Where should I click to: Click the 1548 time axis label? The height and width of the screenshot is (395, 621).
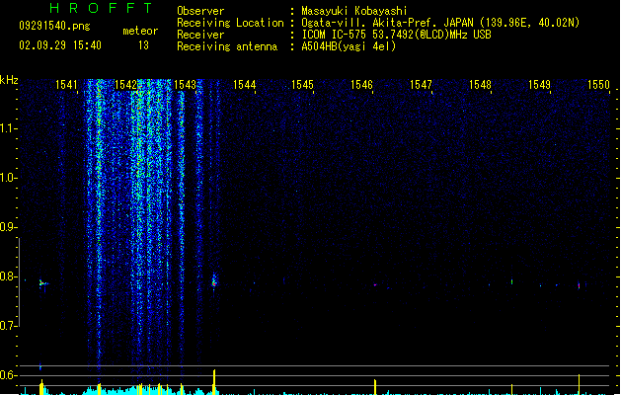tap(480, 85)
